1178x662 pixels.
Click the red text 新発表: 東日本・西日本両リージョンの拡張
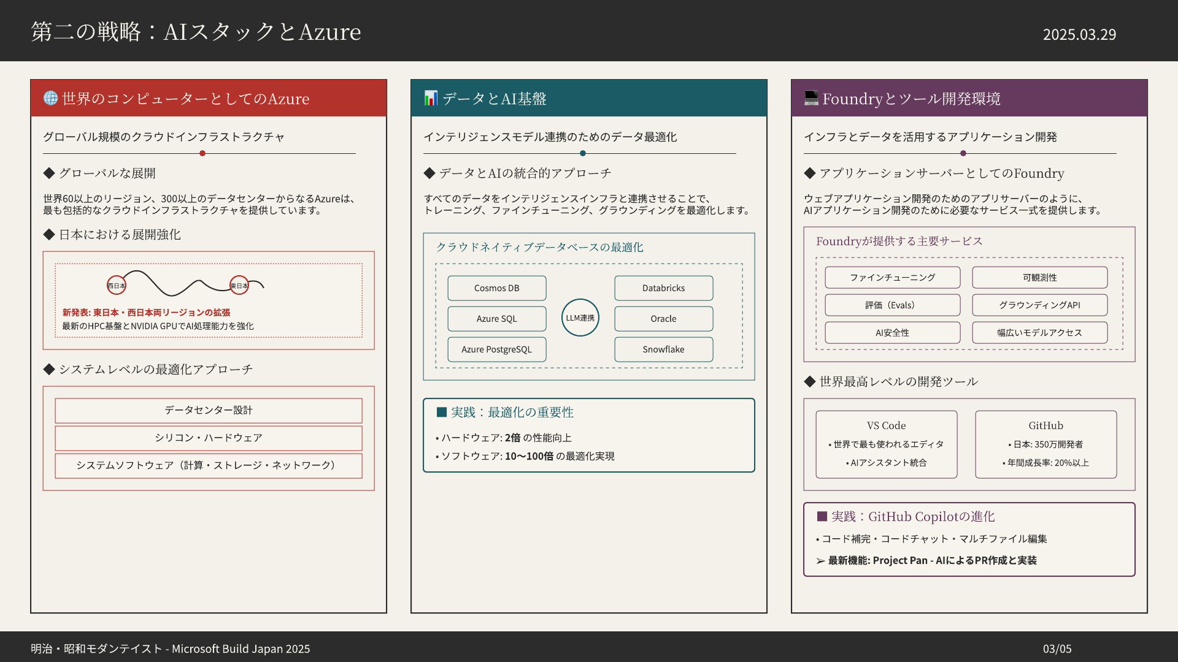coord(147,313)
